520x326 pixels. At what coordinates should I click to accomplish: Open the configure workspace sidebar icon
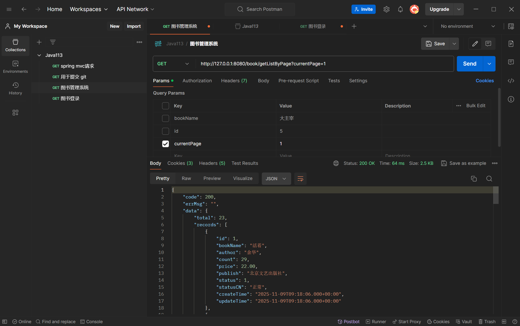click(x=15, y=113)
